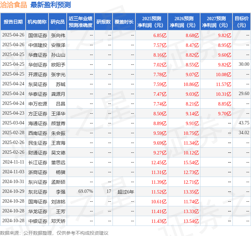Click the 华鑫证券 cell
Image resolution: width=251 pixels, height=236 pixels.
38,55
